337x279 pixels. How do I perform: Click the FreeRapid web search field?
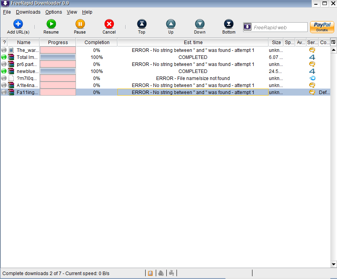pos(279,27)
